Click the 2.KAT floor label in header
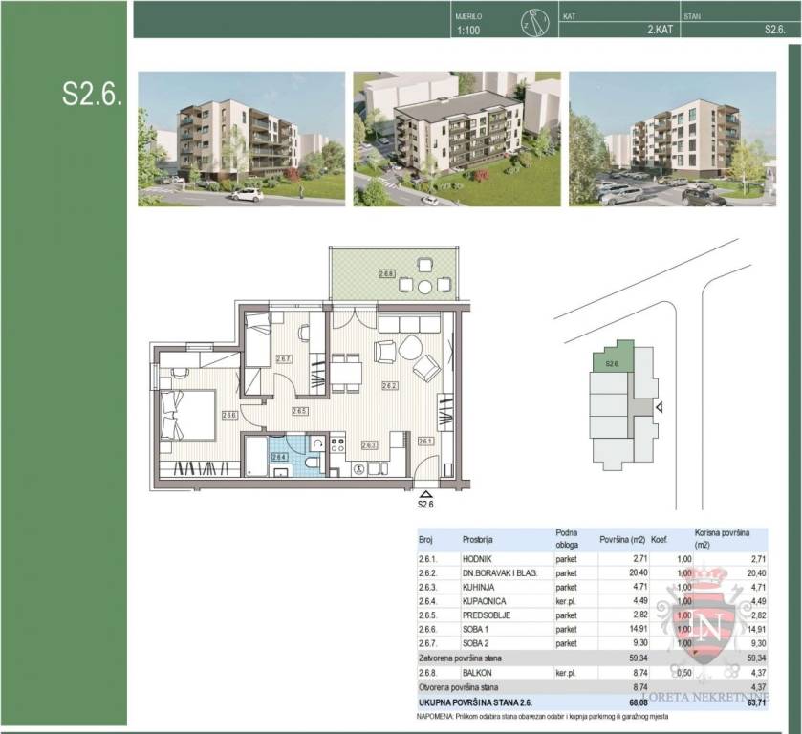The image size is (802, 734). [x=661, y=30]
